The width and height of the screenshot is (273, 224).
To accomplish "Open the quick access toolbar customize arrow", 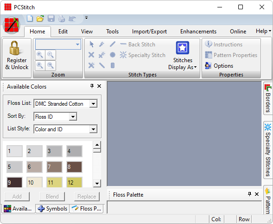I will pos(86,18).
